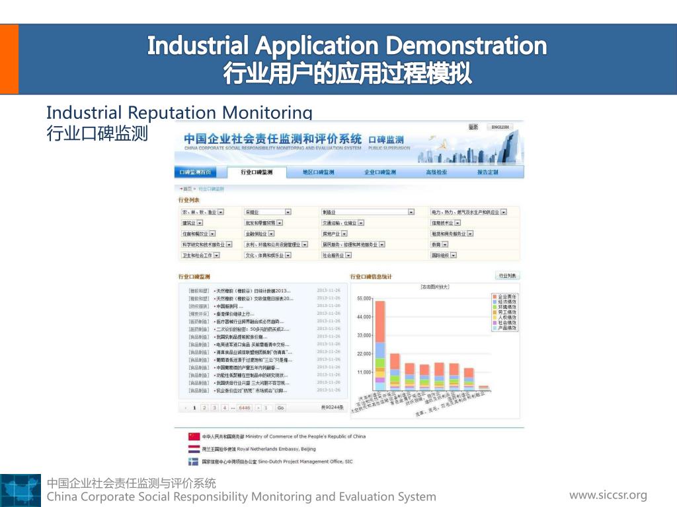Click the 口碑监测 PUBLIC SUPERVISION header title
677x507 pixels.
[389, 143]
